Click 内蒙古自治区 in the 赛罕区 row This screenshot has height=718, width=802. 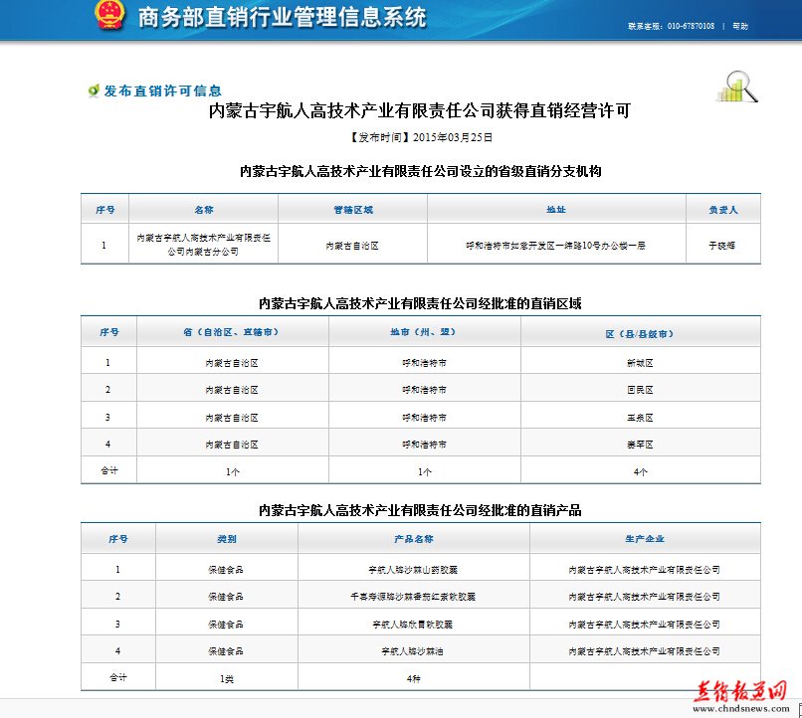pos(232,445)
